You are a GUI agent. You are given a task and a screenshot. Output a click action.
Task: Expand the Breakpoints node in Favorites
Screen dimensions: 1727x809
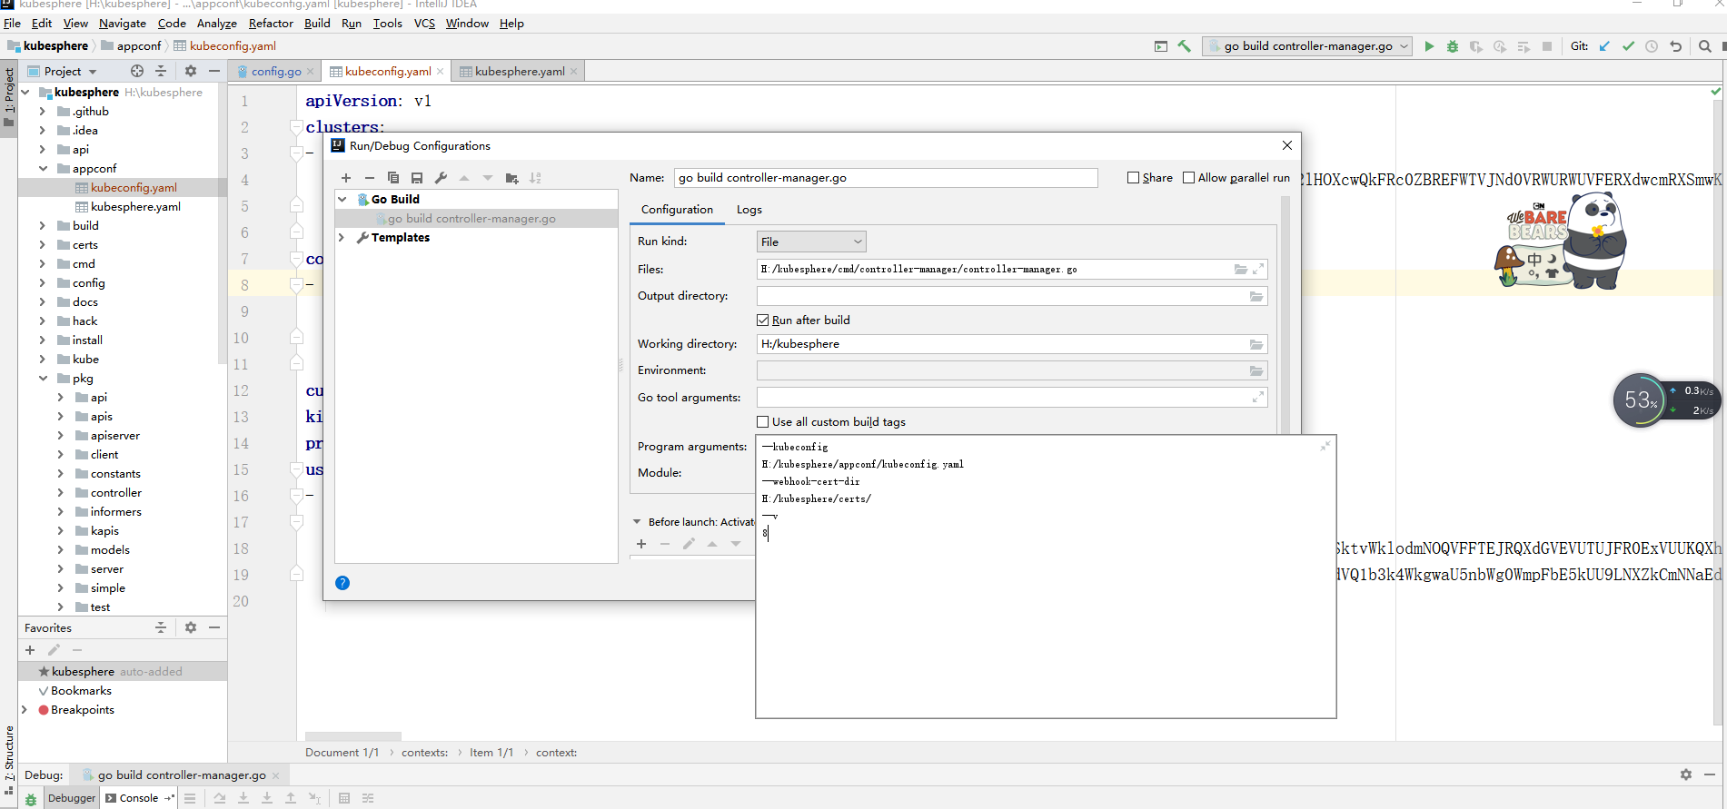[x=25, y=710]
